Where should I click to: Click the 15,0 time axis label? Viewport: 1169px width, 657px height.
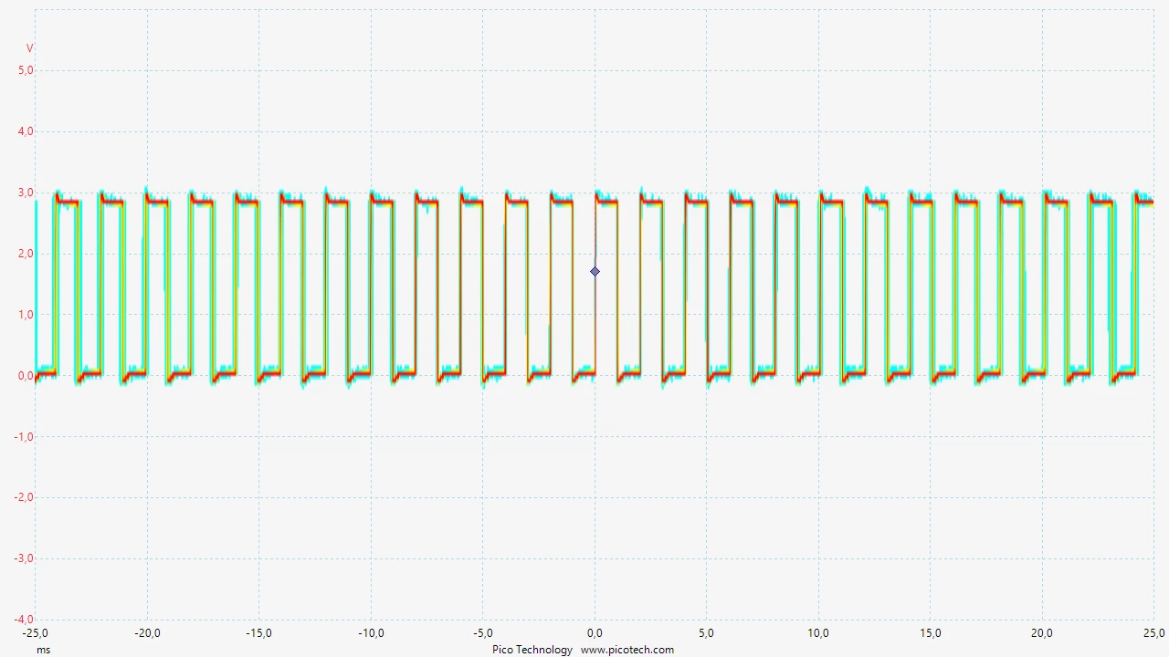930,633
